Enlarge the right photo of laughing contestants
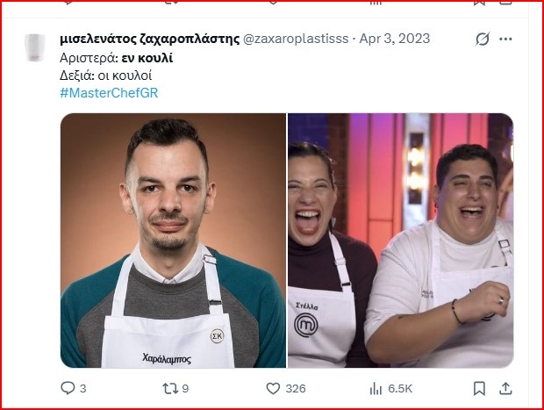This screenshot has width=544, height=410. click(401, 241)
